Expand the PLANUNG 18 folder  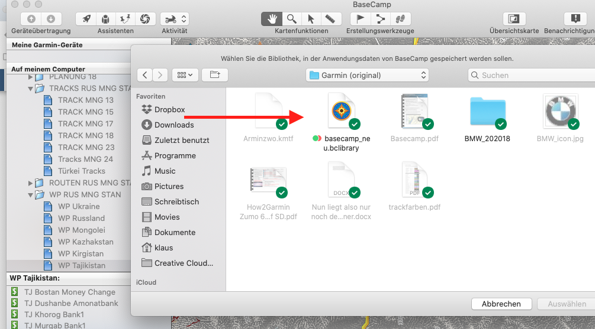point(30,77)
